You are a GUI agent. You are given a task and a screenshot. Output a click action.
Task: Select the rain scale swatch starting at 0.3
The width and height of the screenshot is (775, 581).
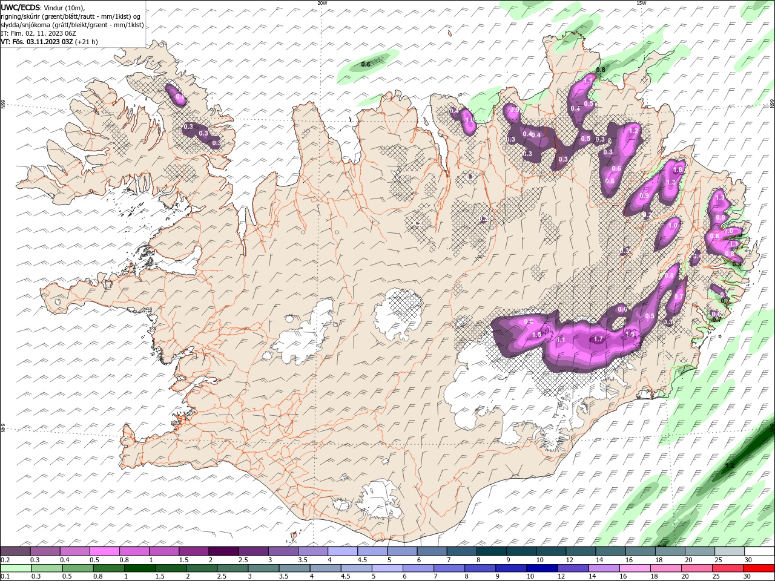[x=47, y=568]
